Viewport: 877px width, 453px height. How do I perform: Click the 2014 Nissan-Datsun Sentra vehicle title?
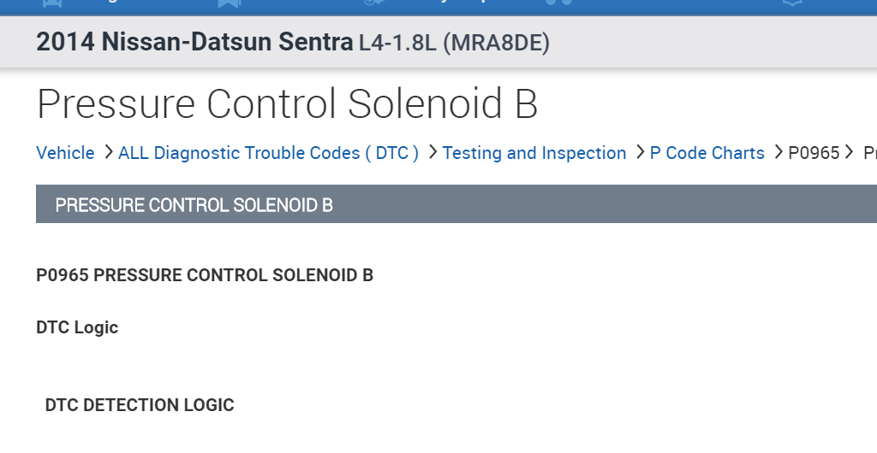pos(194,42)
